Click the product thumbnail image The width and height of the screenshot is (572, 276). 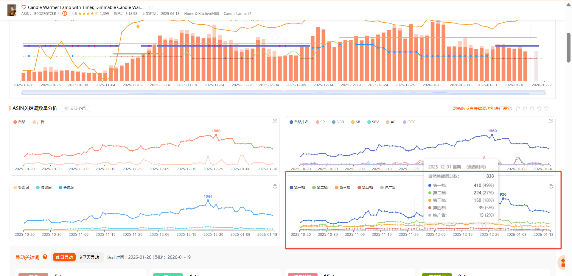point(12,10)
